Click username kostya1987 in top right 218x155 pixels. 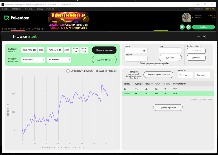(x=210, y=9)
